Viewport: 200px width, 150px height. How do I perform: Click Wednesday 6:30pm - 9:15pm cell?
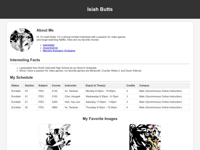click(x=104, y=97)
